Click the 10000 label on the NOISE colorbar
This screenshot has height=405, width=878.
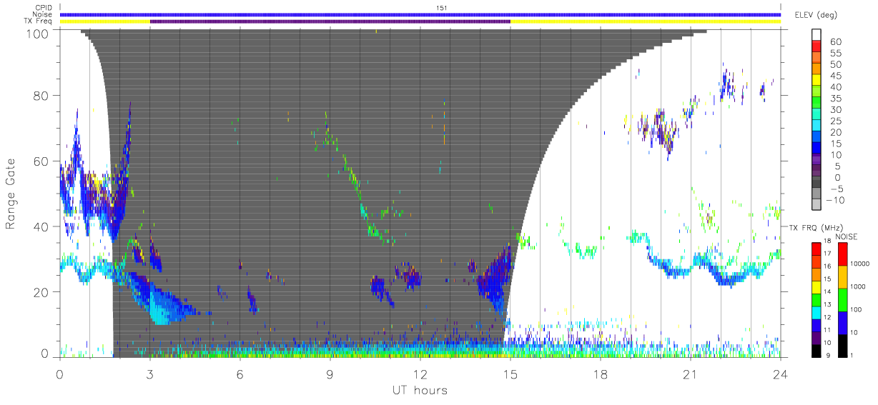coord(860,264)
